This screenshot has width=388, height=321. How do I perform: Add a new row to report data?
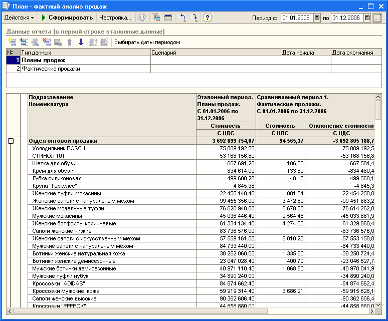(x=12, y=42)
